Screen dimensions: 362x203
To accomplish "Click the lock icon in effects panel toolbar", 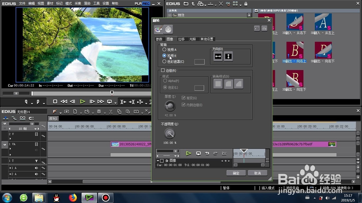I will pos(246,4).
